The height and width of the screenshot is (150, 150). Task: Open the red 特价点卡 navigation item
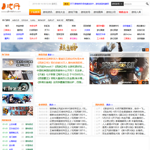pos(123,12)
